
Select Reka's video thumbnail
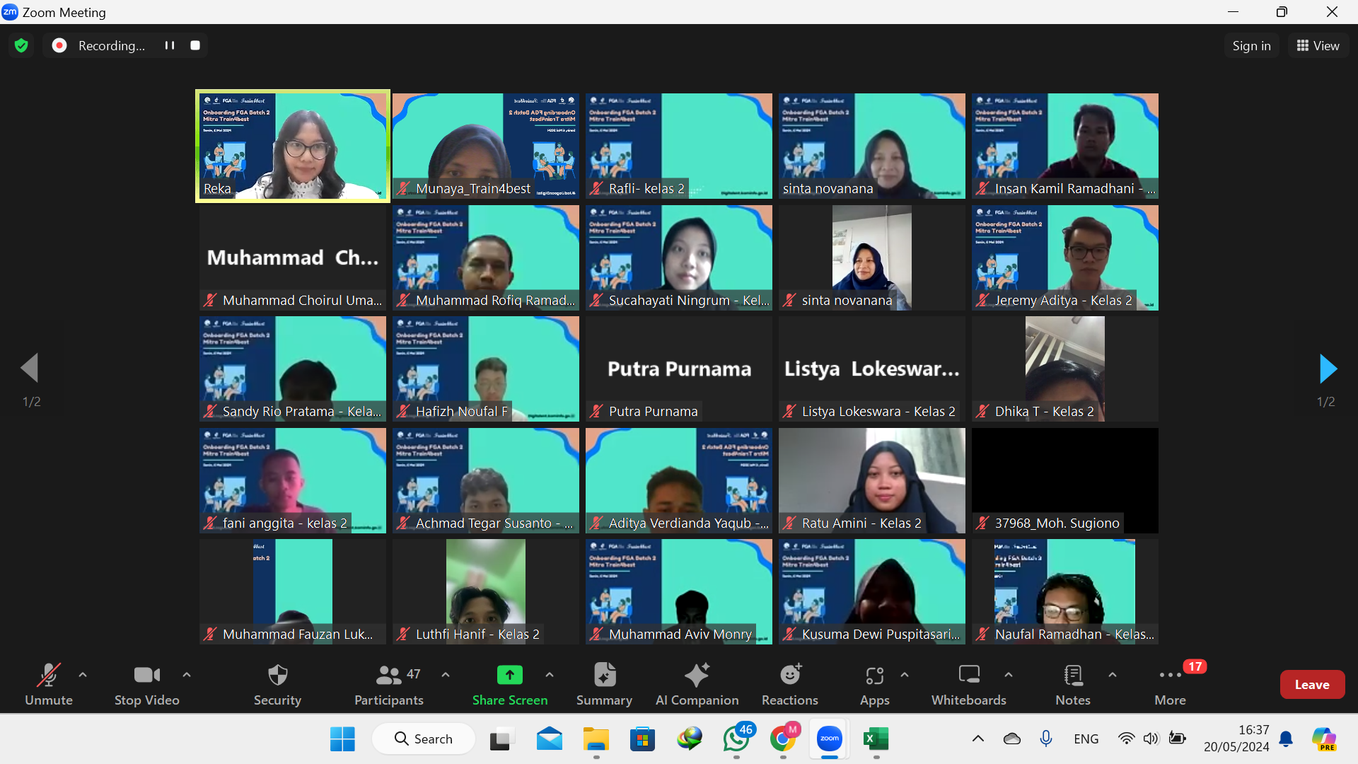point(293,146)
